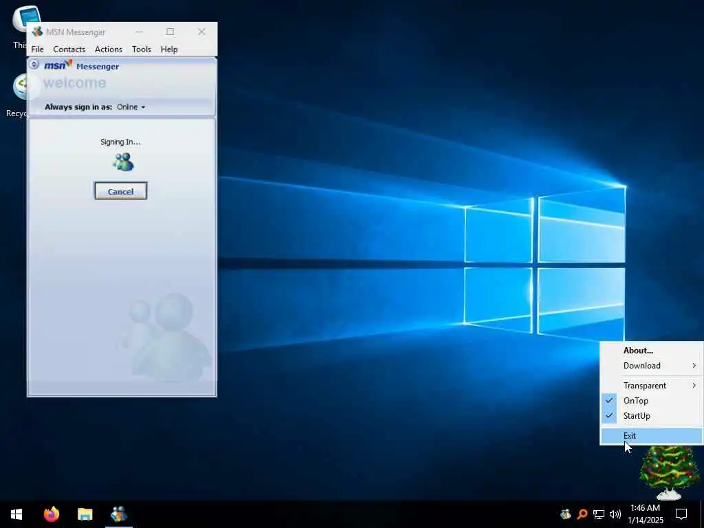This screenshot has height=528, width=704.
Task: Minimize the MSN Messenger window
Action: point(139,32)
